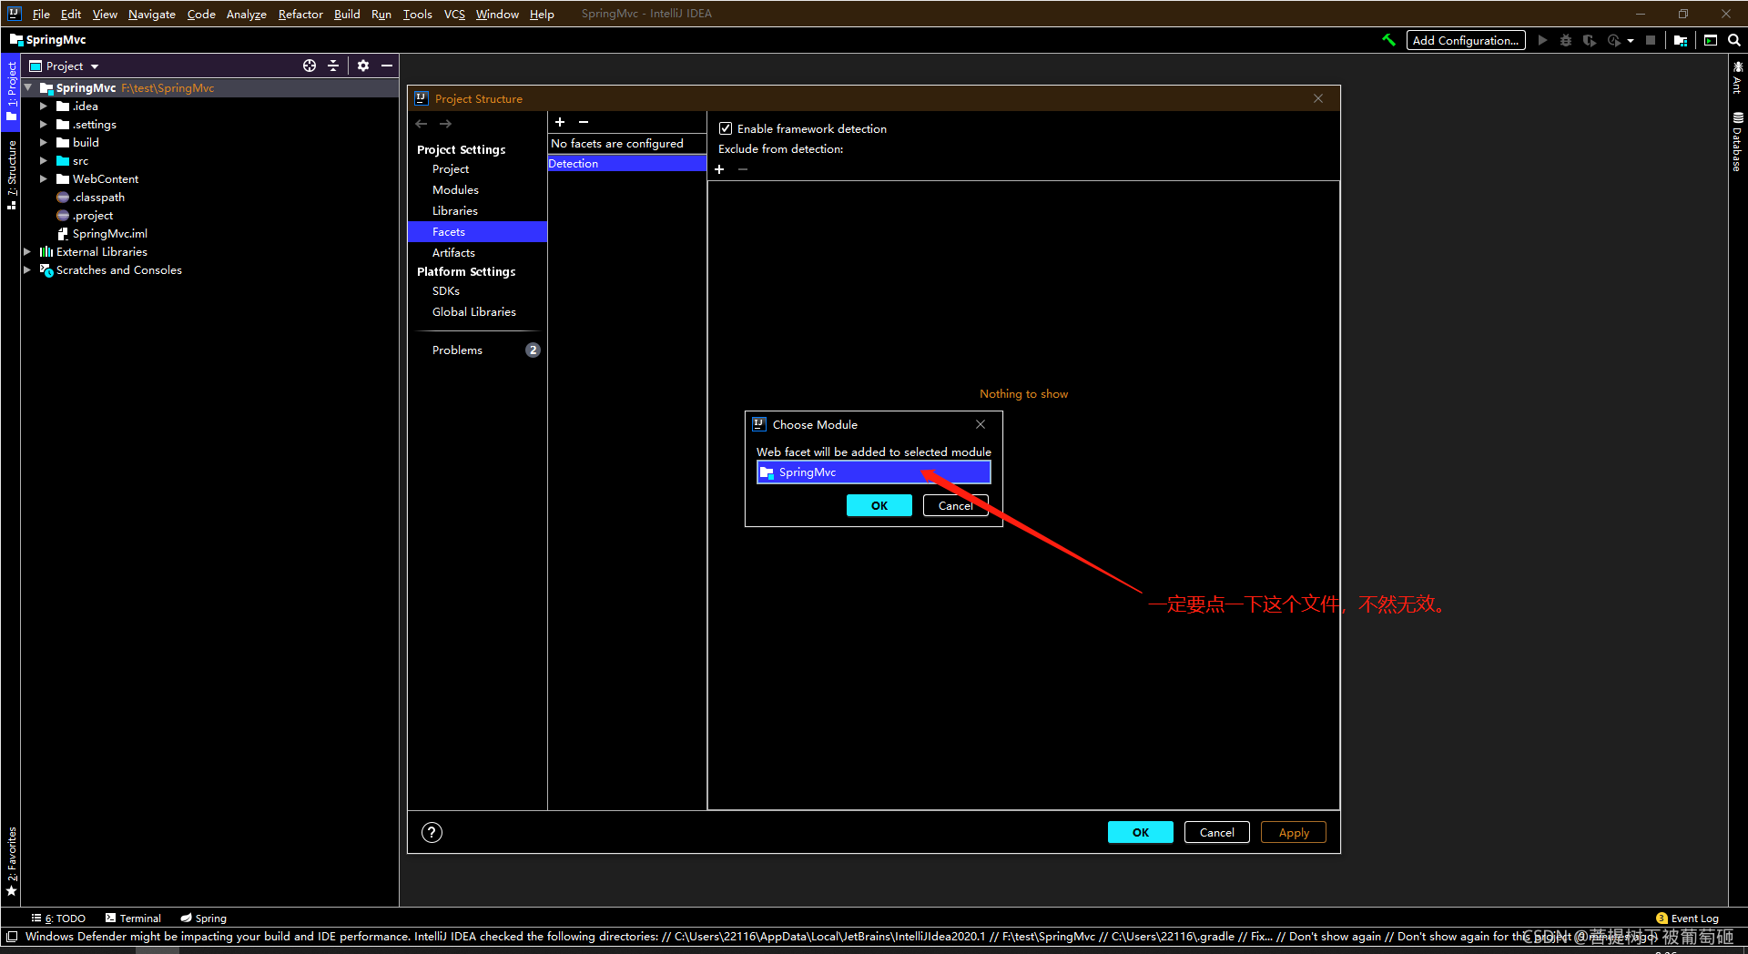Select SpringMvc.iml file in tree
This screenshot has height=954, width=1748.
pyautogui.click(x=109, y=234)
